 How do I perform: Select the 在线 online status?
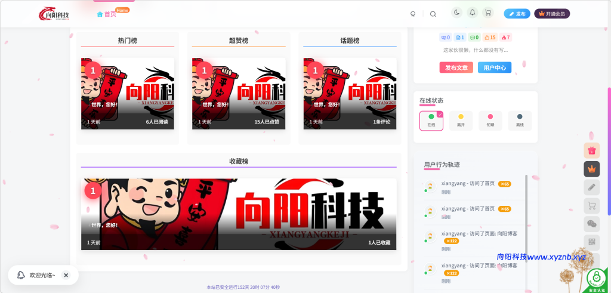point(431,121)
